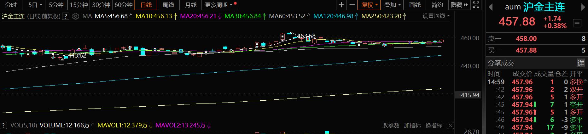Switch to the 周线 weekly chart

point(168,5)
